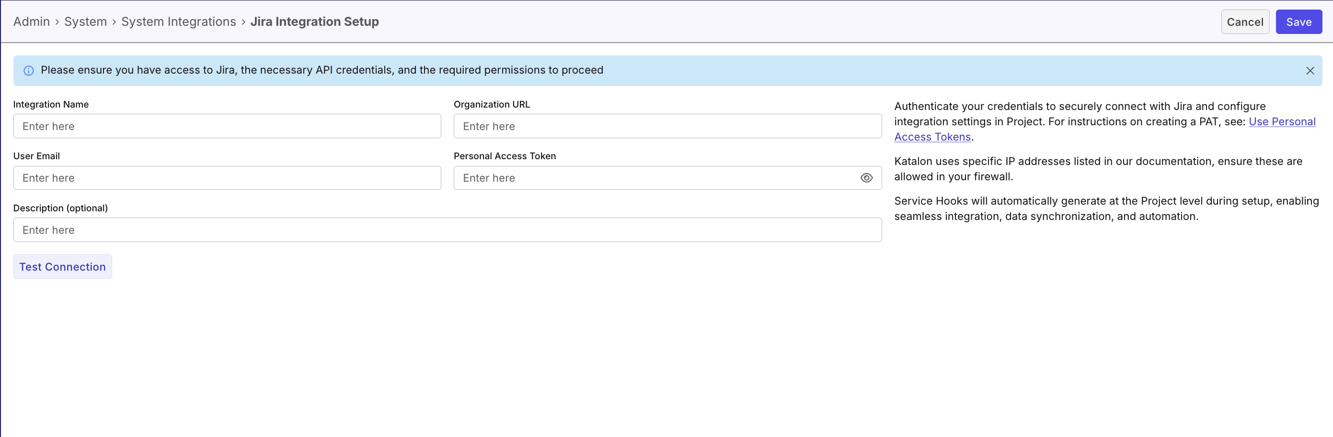Toggle Personal Access Token visibility eye
Image resolution: width=1333 pixels, height=437 pixels.
click(x=866, y=178)
